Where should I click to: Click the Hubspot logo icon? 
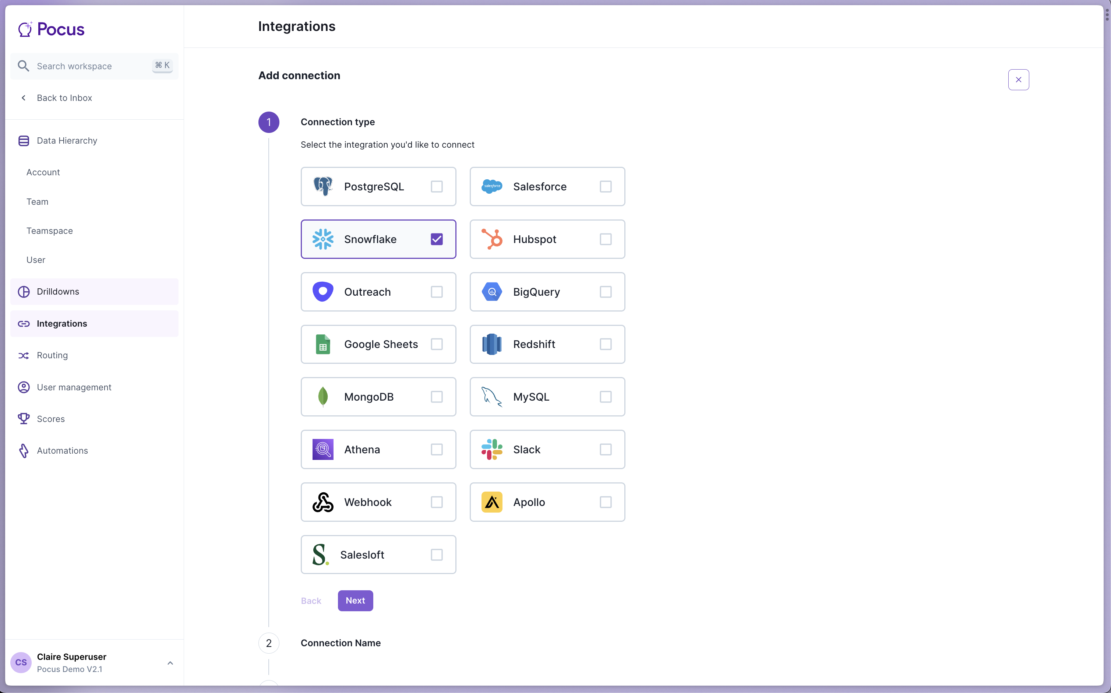pos(491,239)
